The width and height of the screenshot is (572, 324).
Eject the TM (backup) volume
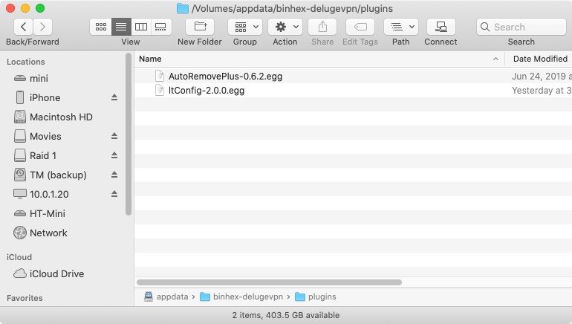(114, 175)
